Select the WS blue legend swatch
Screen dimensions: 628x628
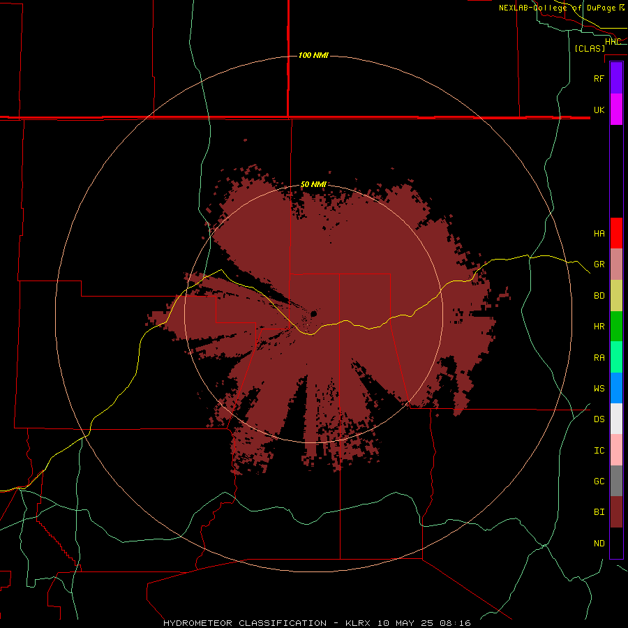coord(616,388)
